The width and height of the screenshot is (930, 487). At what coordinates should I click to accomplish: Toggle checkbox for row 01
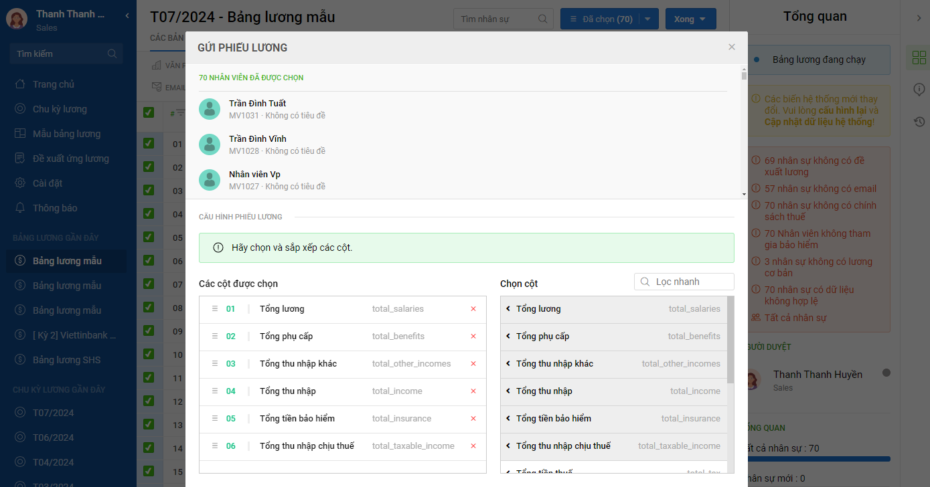(149, 142)
